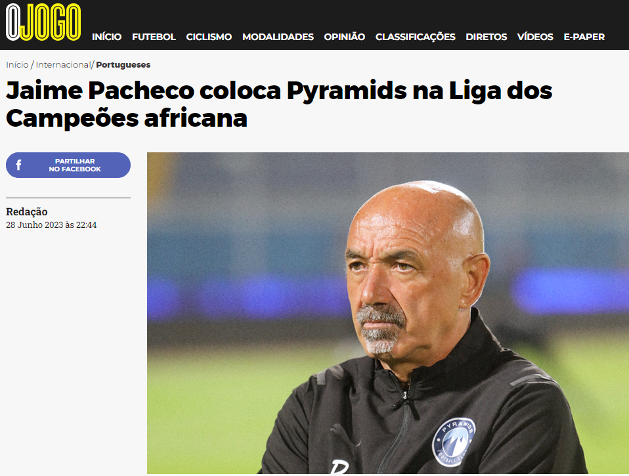Go to the Futebol section
The height and width of the screenshot is (476, 629).
point(154,37)
